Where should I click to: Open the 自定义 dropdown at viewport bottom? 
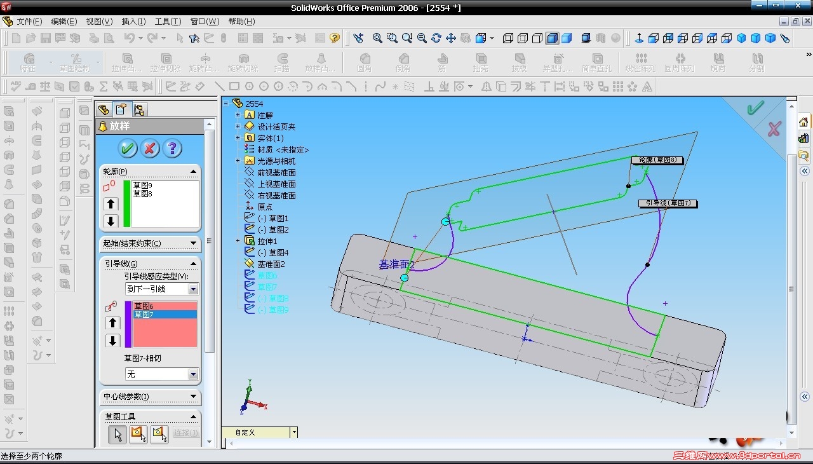[x=294, y=432]
